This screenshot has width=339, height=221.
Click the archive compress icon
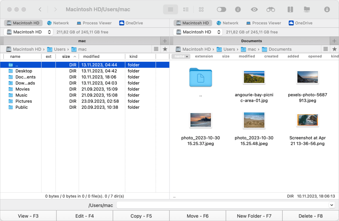(x=290, y=10)
